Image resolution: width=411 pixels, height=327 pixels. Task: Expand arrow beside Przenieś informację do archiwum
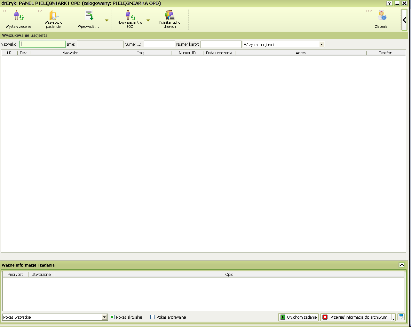[393, 317]
